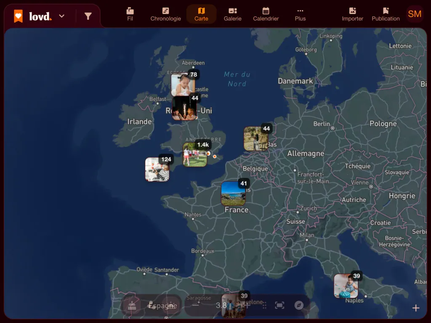The image size is (431, 323).
Task: Open the SM profile avatar
Action: (x=415, y=14)
